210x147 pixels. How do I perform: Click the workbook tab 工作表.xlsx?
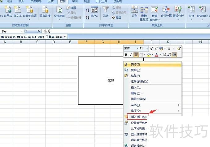[34, 37]
